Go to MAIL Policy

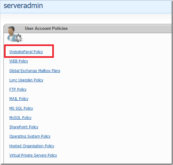[19, 99]
